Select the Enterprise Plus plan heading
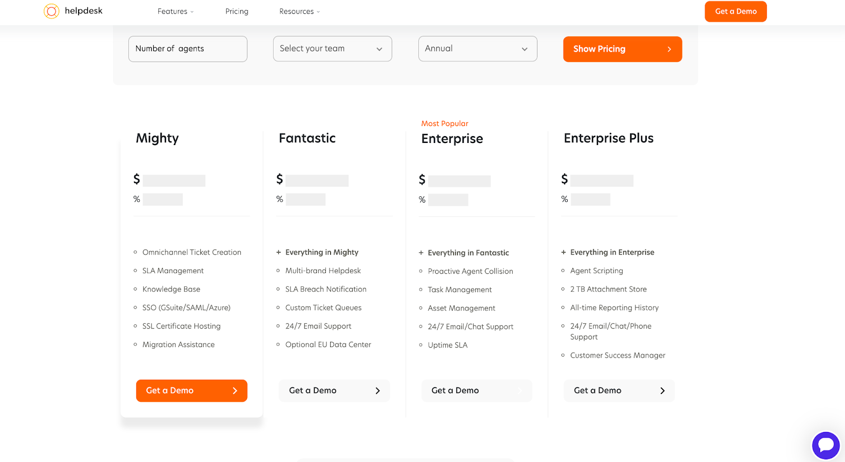Viewport: 845px width, 462px height. (608, 138)
